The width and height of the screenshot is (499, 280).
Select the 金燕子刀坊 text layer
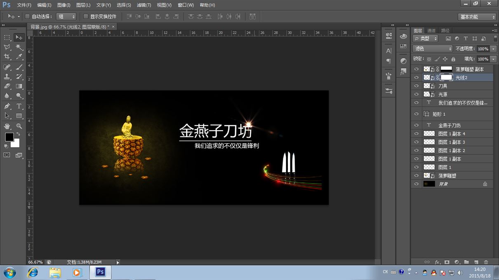452,125
